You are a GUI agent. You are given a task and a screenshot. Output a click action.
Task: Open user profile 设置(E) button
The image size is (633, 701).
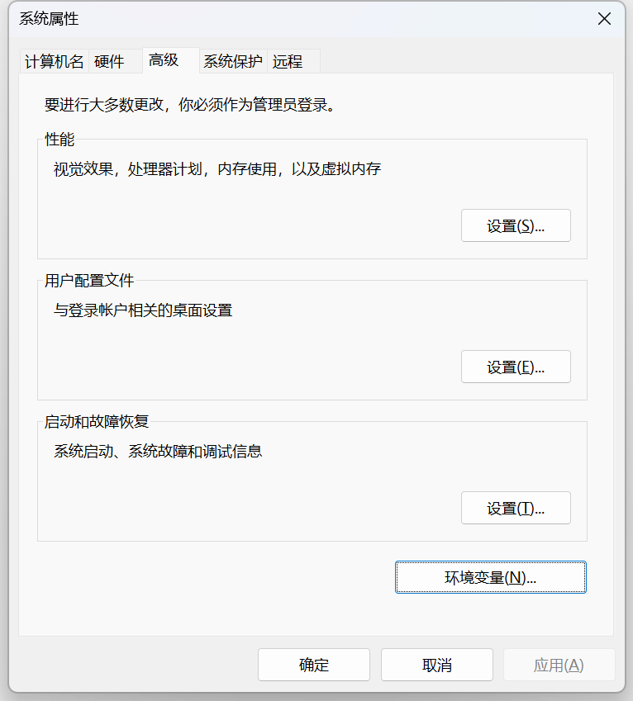[516, 367]
